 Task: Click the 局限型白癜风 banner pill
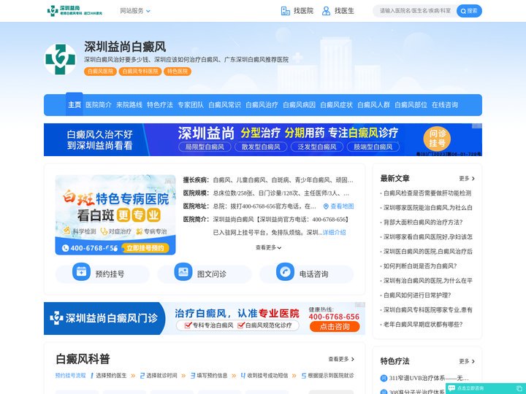205,147
